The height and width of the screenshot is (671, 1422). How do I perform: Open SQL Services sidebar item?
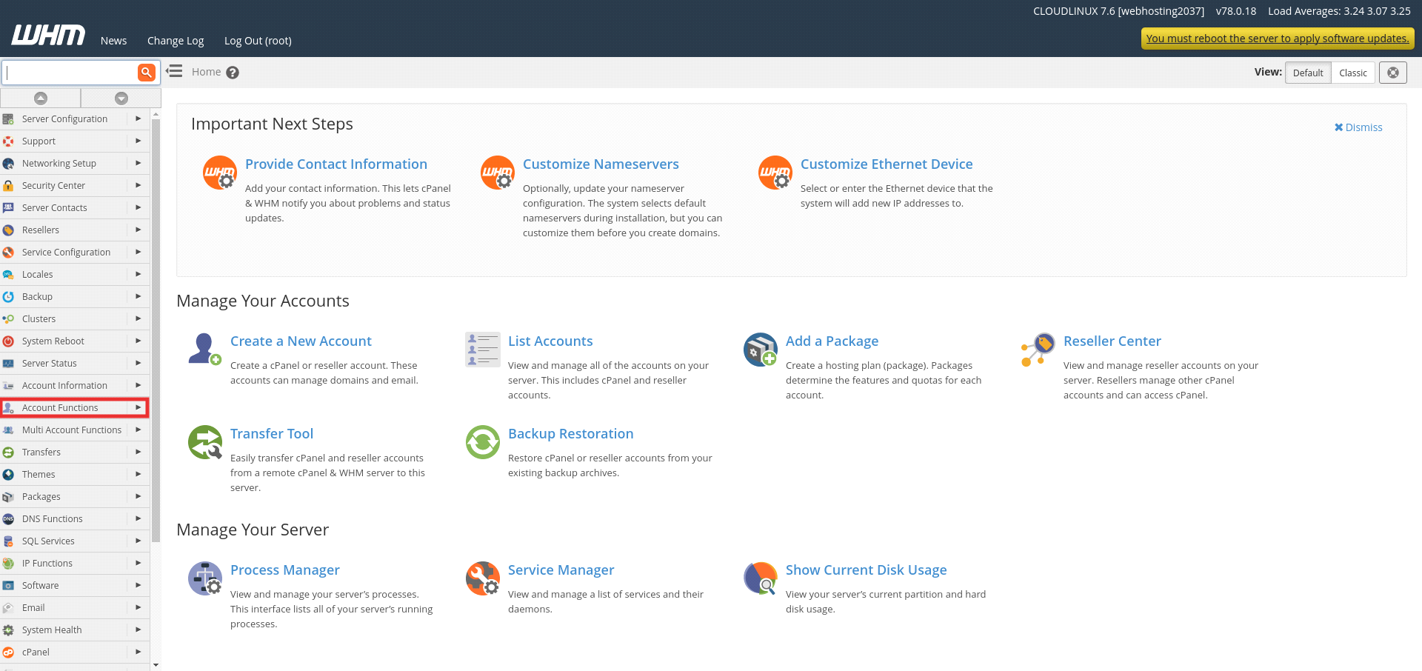coord(48,541)
